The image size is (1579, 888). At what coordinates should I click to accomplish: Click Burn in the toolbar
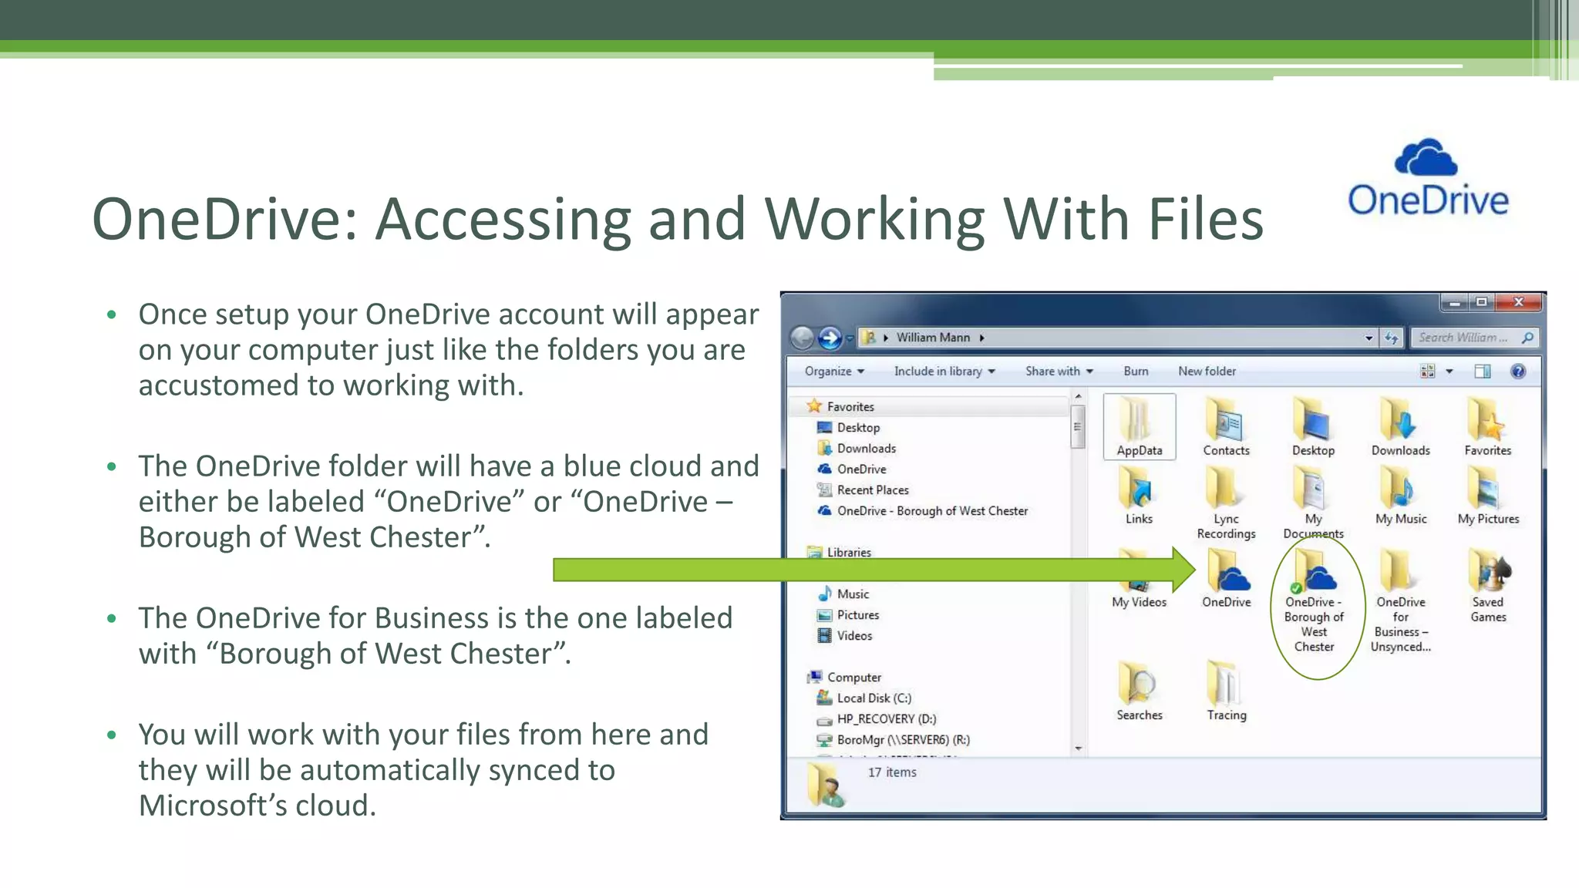(1136, 372)
